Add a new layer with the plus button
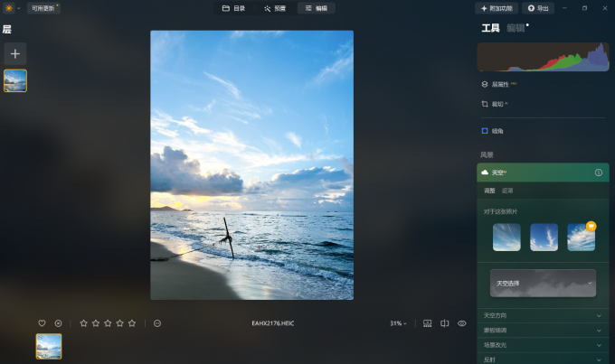This screenshot has width=615, height=364. (x=15, y=53)
